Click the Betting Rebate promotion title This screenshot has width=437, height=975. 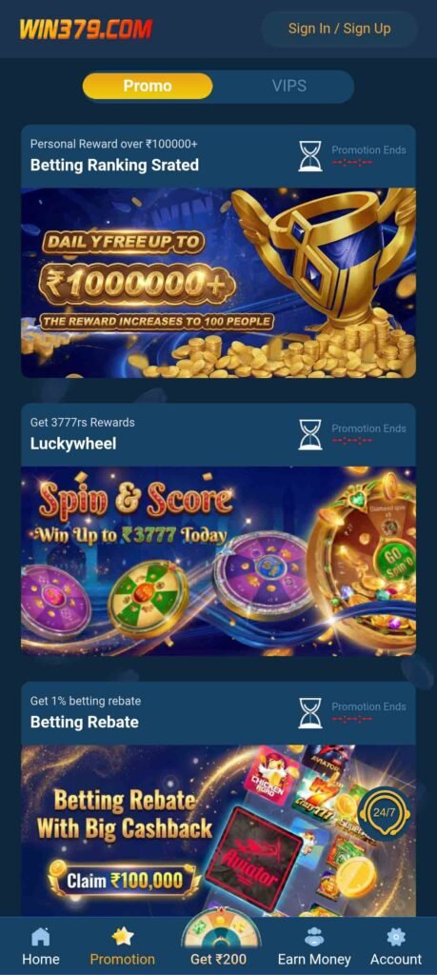coord(85,722)
